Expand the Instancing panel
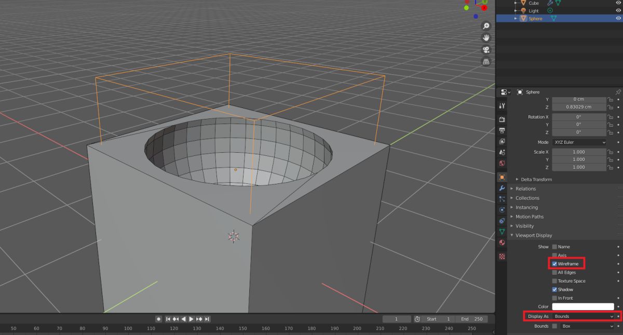 pos(526,207)
